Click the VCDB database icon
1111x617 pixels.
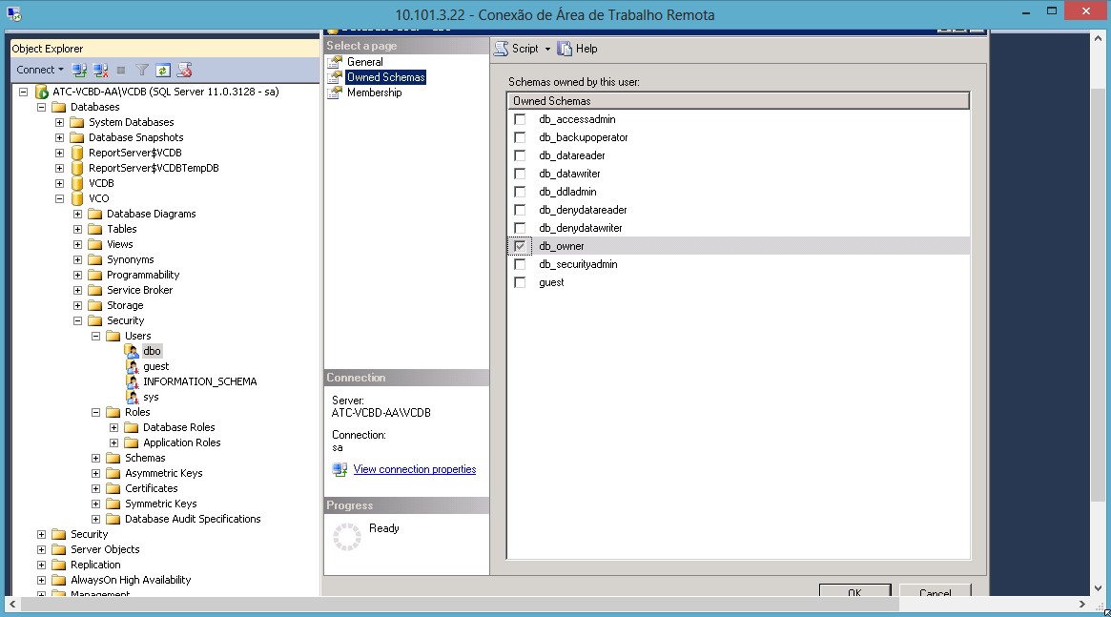pos(77,183)
